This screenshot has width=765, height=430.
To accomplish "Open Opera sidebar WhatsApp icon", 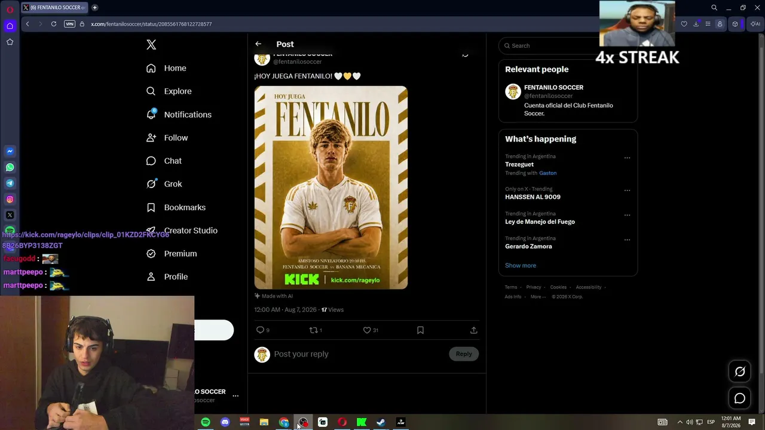I will coord(10,168).
